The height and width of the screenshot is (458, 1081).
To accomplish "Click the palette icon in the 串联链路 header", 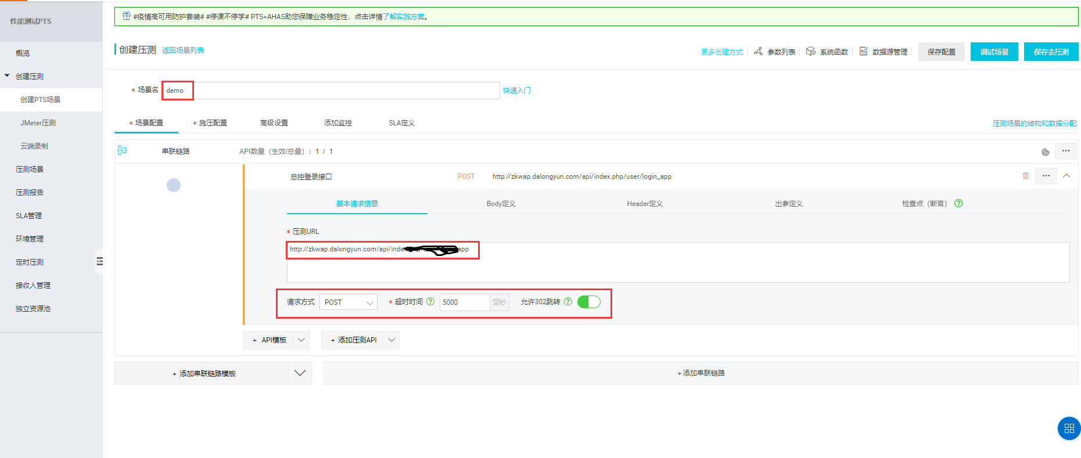I will (1045, 152).
